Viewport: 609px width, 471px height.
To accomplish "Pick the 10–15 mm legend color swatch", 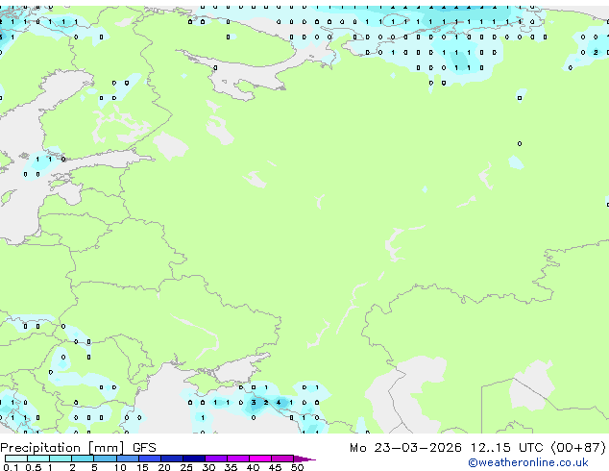I will [127, 459].
